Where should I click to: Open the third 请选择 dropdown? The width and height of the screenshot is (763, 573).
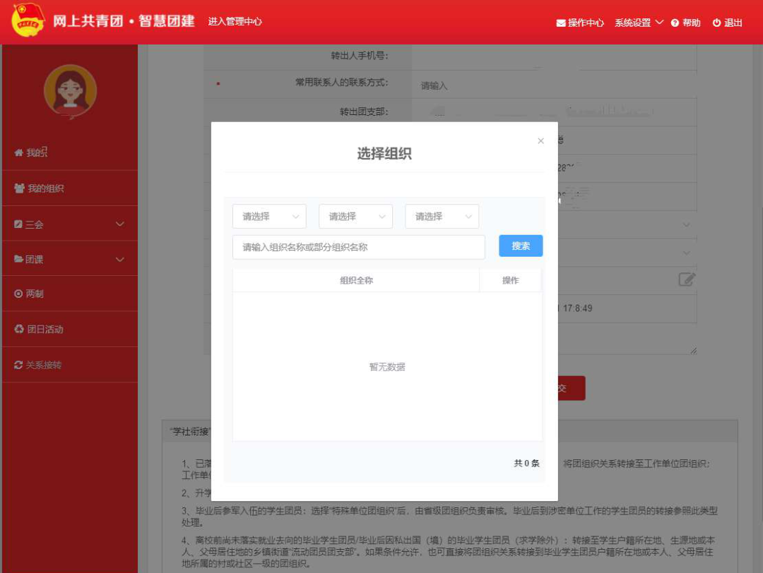442,217
